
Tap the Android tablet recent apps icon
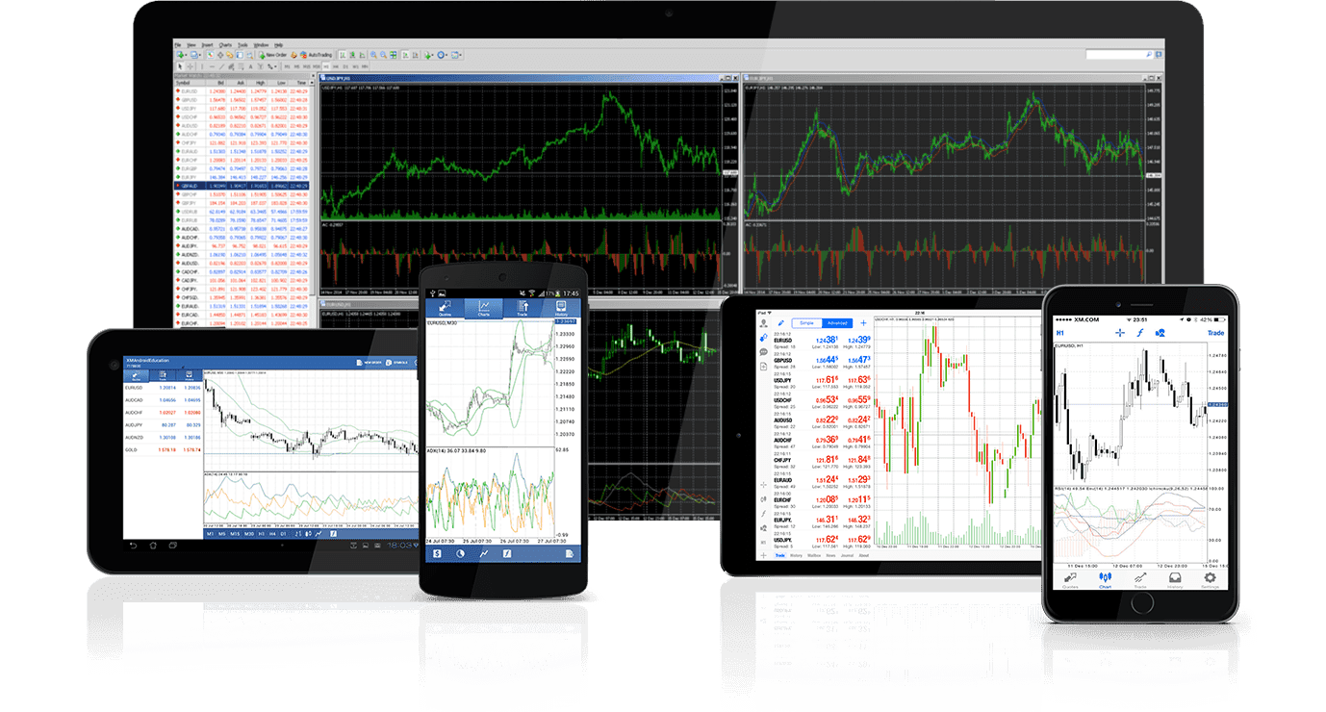tap(173, 545)
